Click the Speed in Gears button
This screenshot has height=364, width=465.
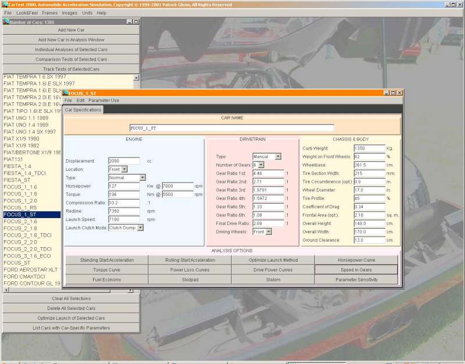(356, 270)
